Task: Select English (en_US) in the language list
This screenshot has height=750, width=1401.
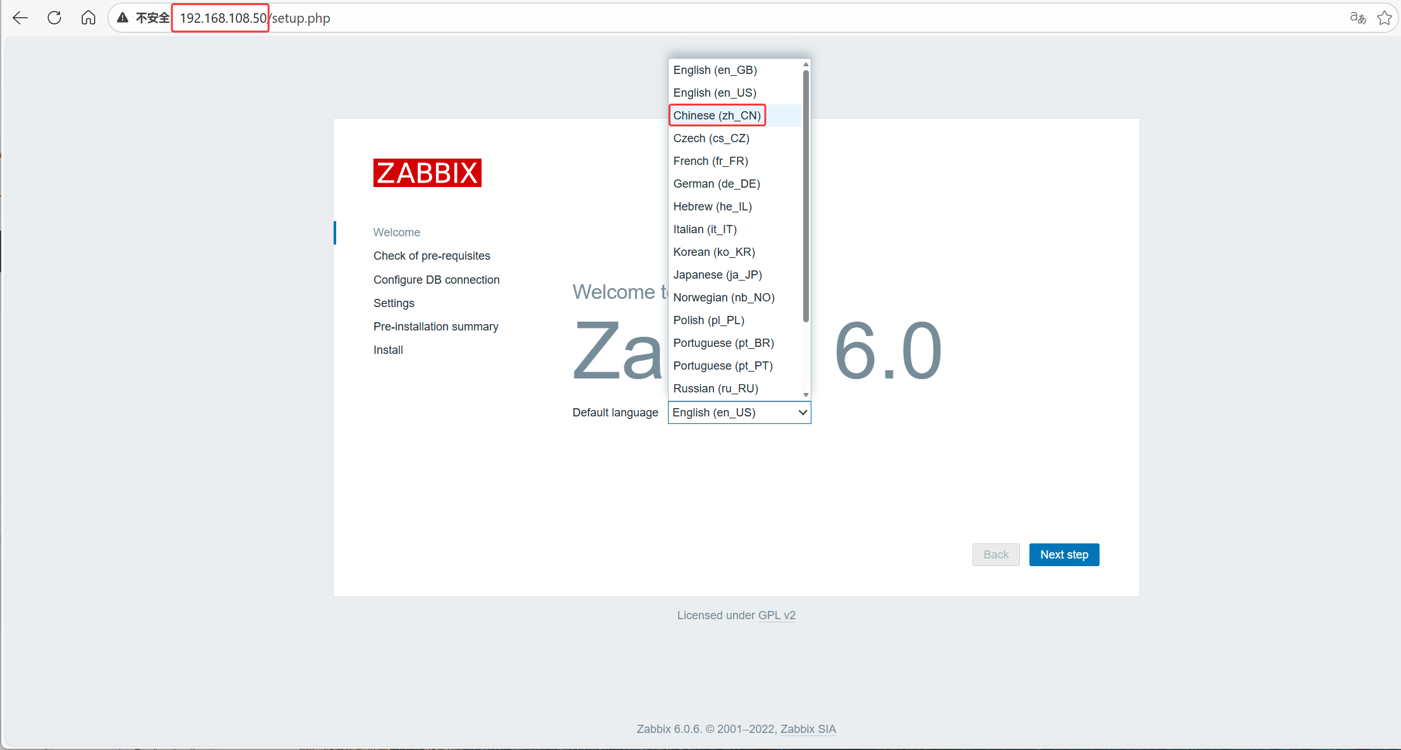Action: click(735, 93)
